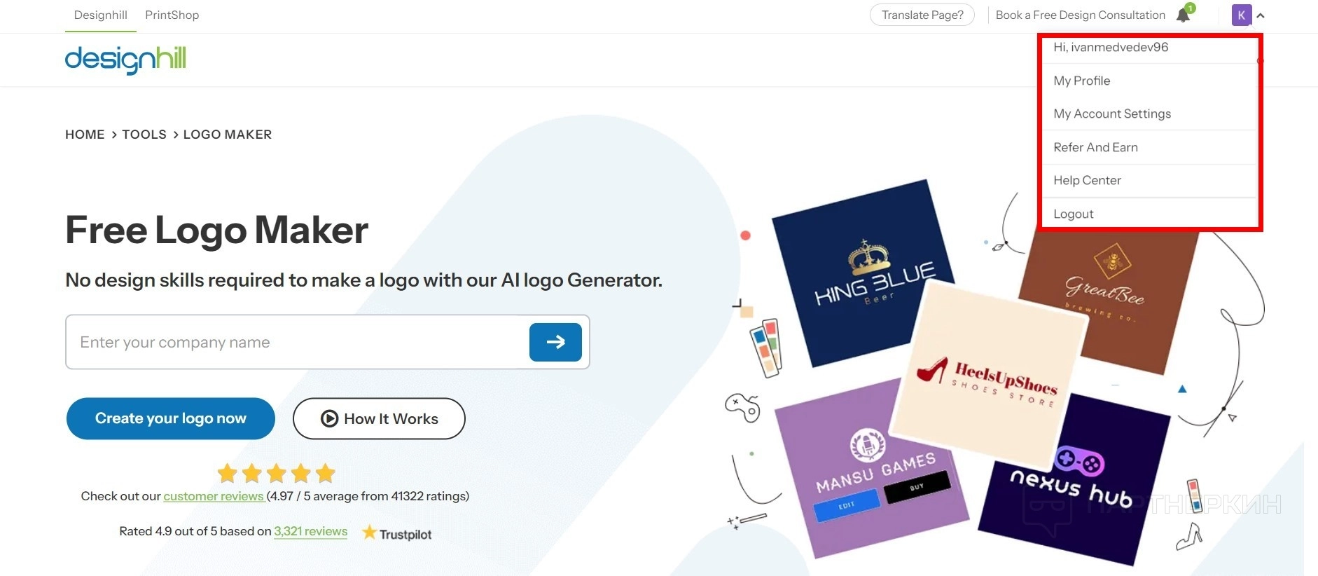Go to TOOLS breadcrumb link

144,135
